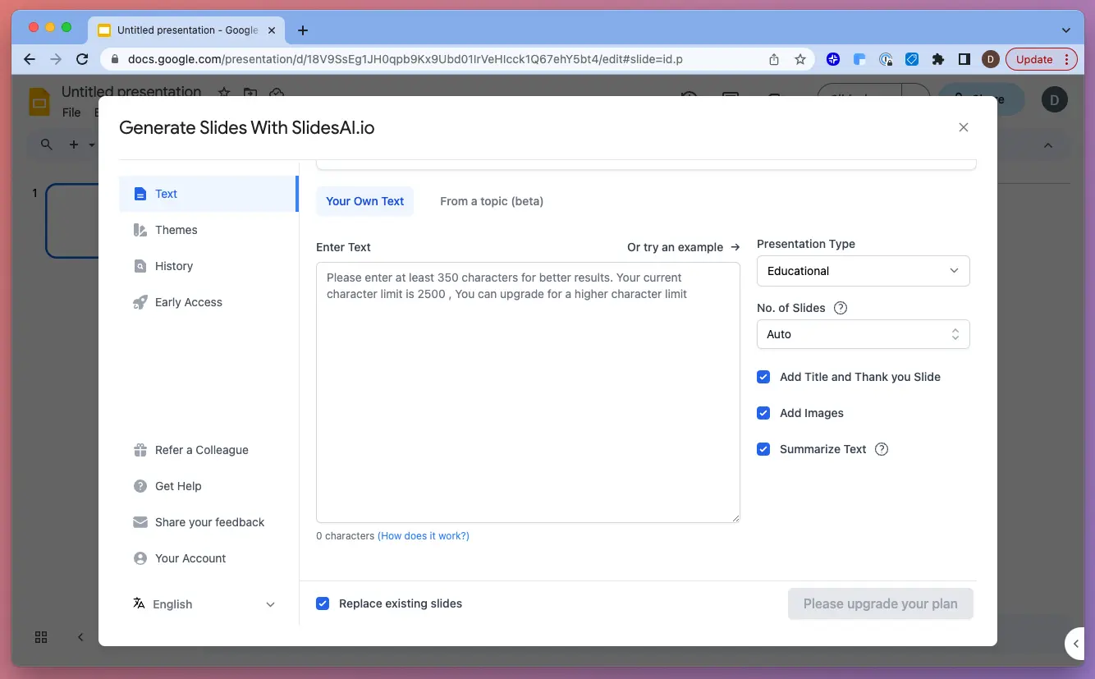Click the Summarize Text help icon

coord(882,449)
